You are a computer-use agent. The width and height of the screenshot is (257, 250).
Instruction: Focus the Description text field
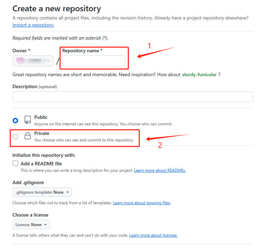133,97
